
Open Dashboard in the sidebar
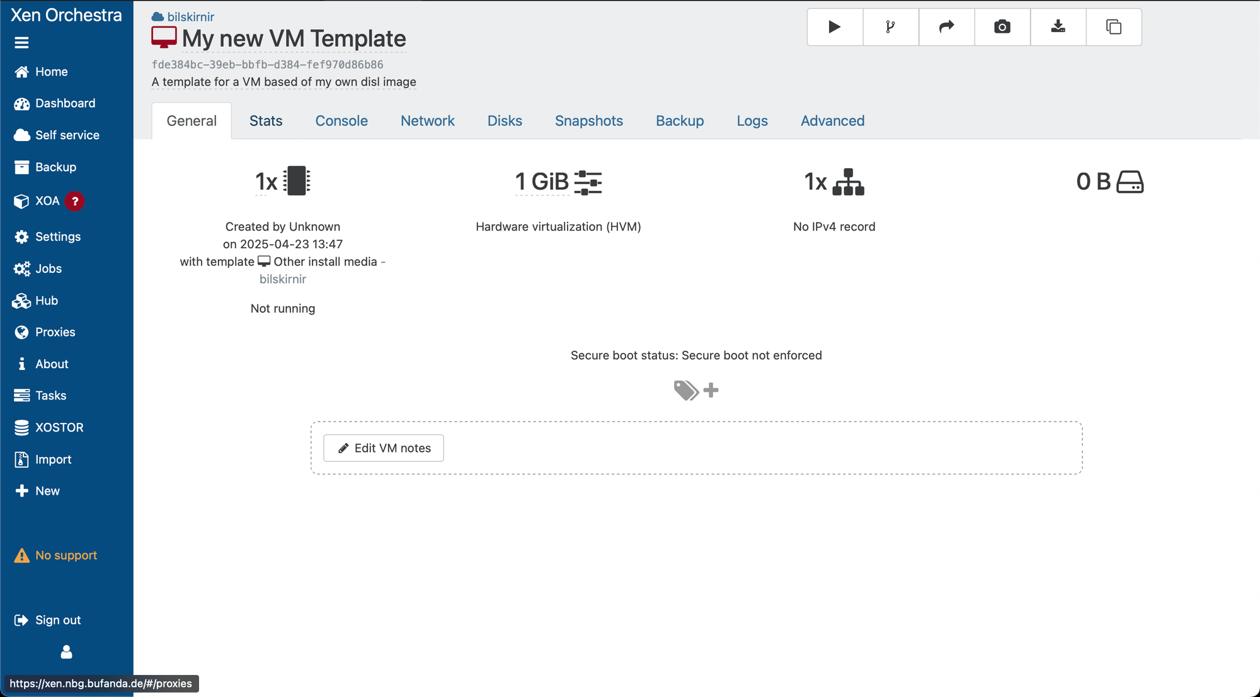click(67, 103)
